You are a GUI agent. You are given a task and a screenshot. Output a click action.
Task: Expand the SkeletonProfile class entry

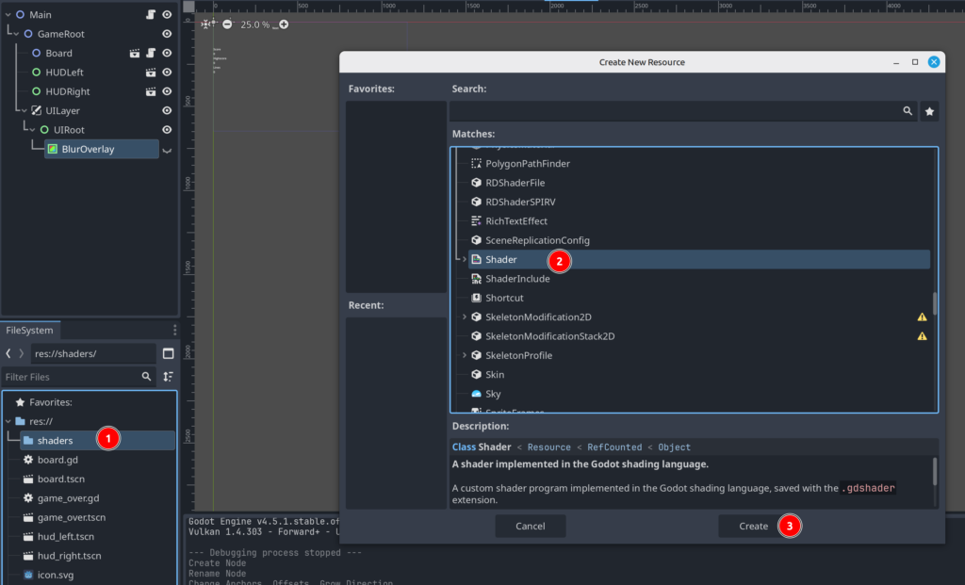click(x=464, y=355)
